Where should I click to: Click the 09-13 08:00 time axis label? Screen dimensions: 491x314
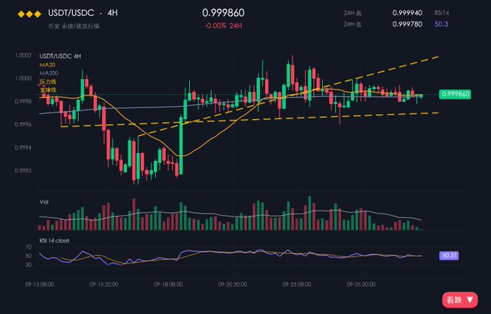tap(40, 284)
